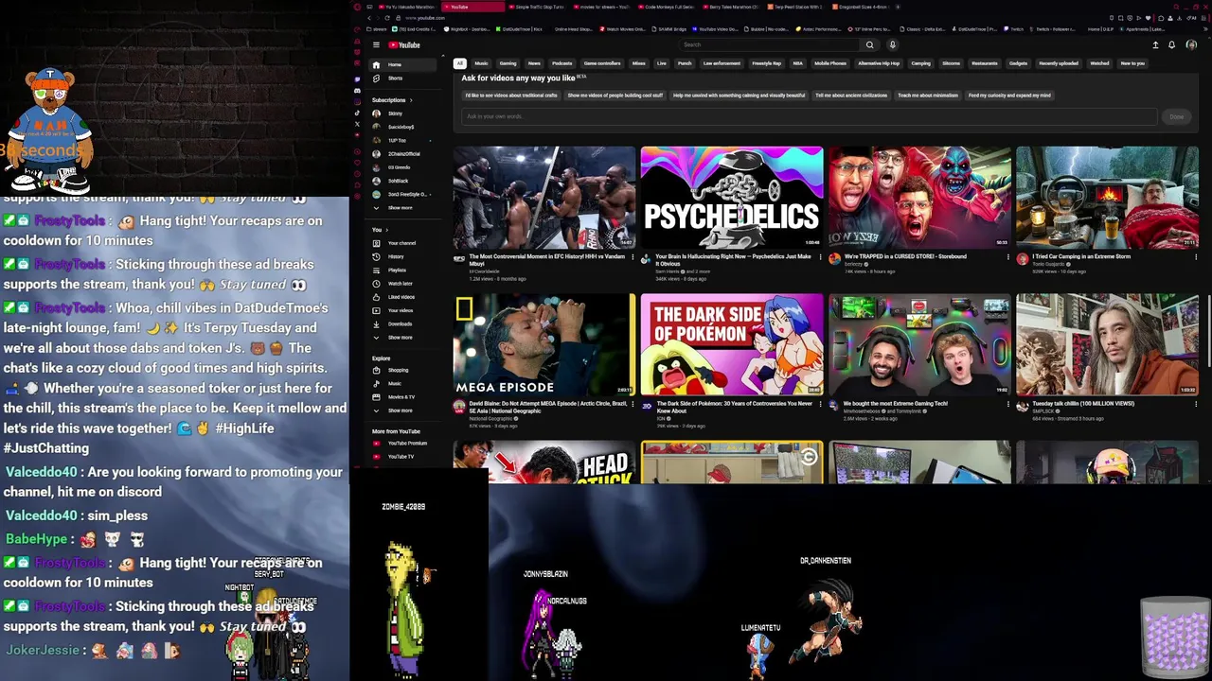Image resolution: width=1212 pixels, height=681 pixels.
Task: Open X icon in browser sidebar
Action: (x=357, y=124)
